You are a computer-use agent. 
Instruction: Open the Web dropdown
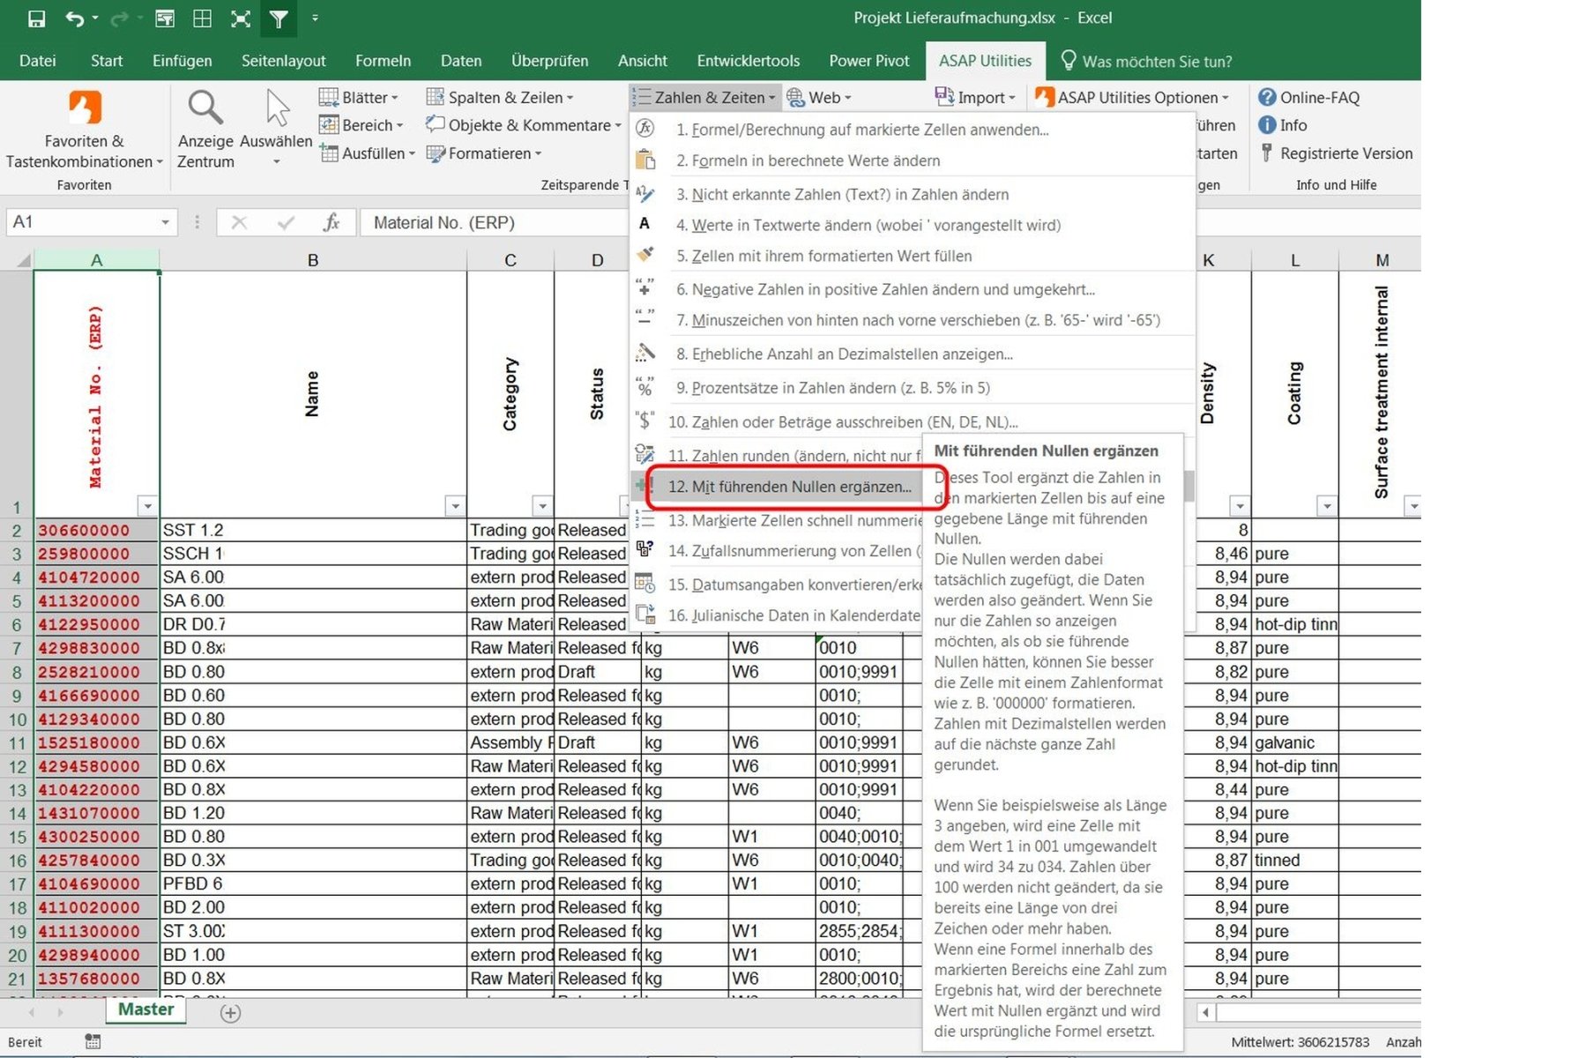tap(819, 97)
